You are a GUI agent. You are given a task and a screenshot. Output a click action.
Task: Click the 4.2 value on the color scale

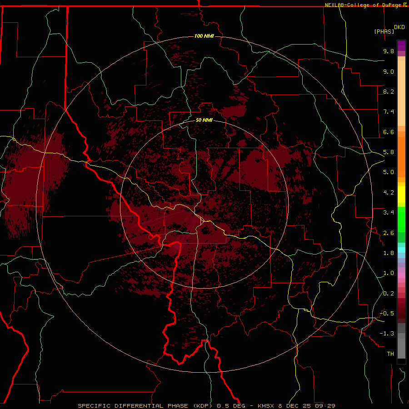pos(389,193)
